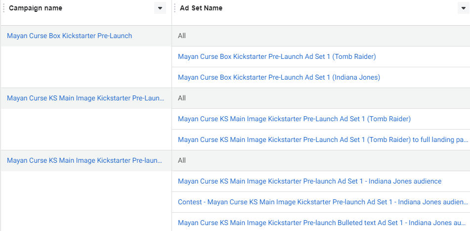Select the second campaign's All row
Viewport: 470px width, 231px height.
tap(321, 98)
